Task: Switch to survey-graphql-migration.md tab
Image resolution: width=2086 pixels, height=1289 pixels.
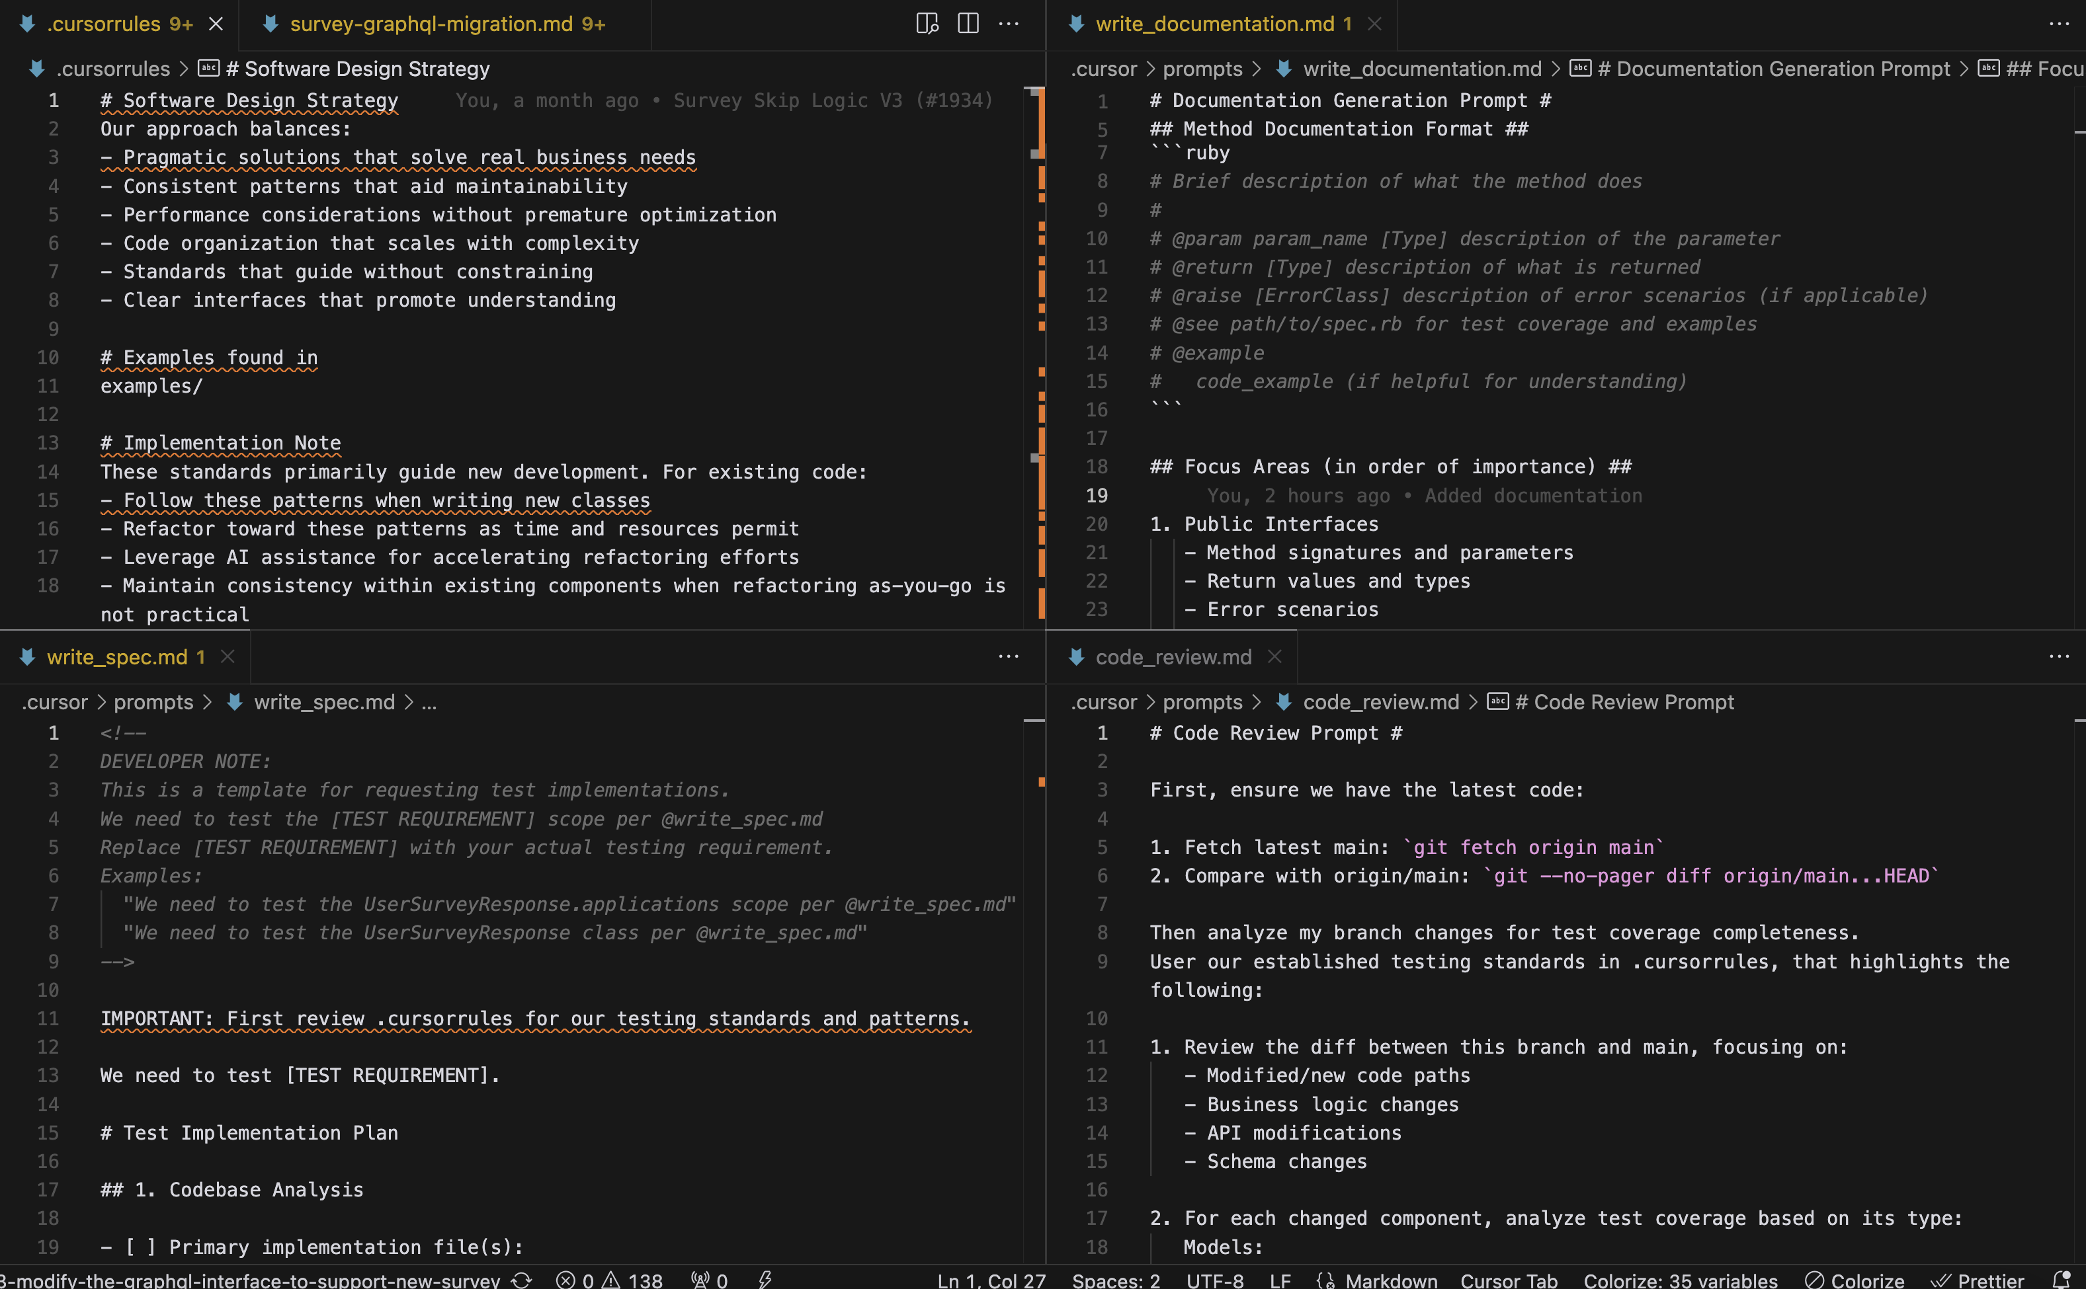Action: [446, 24]
